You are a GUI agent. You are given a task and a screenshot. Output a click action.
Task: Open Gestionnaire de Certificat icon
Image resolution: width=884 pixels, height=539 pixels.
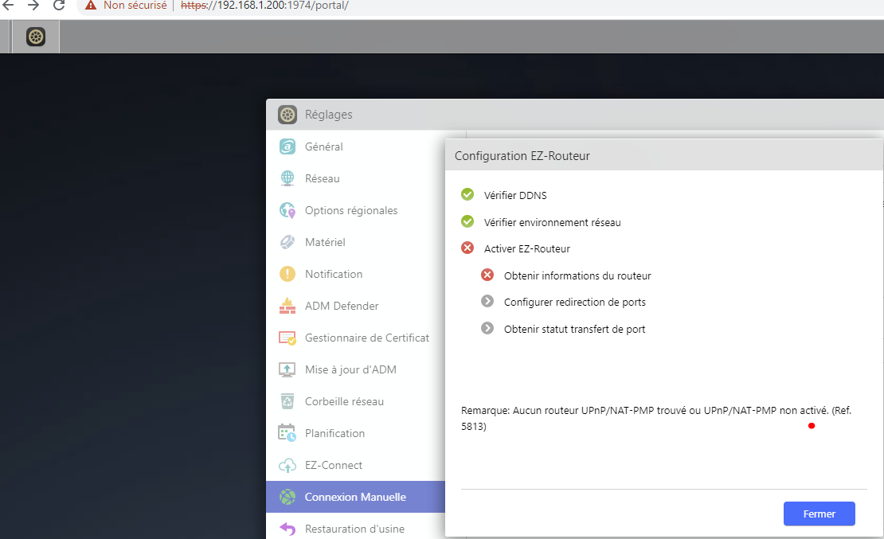tap(287, 338)
